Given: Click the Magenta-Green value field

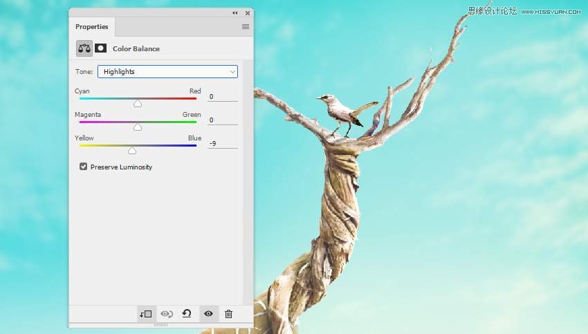Looking at the screenshot, I should point(222,120).
